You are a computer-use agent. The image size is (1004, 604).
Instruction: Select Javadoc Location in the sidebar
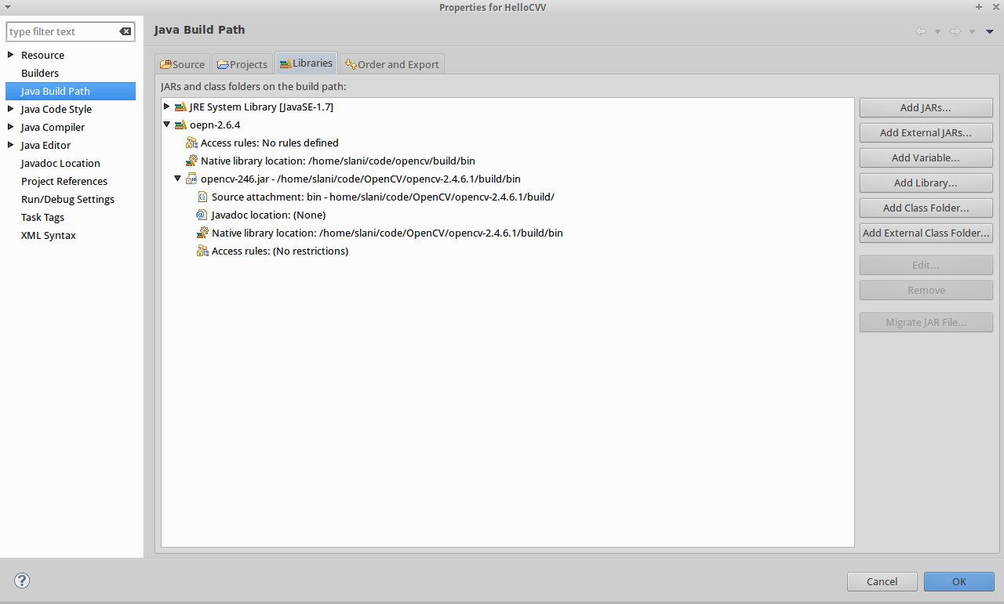tap(60, 163)
